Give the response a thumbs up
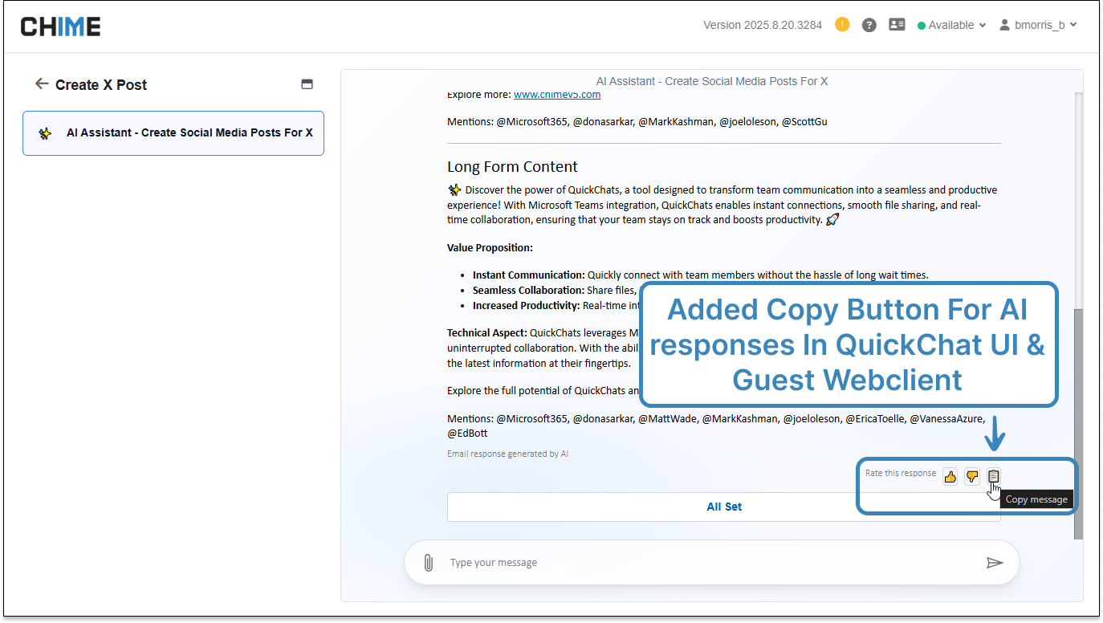 point(950,477)
